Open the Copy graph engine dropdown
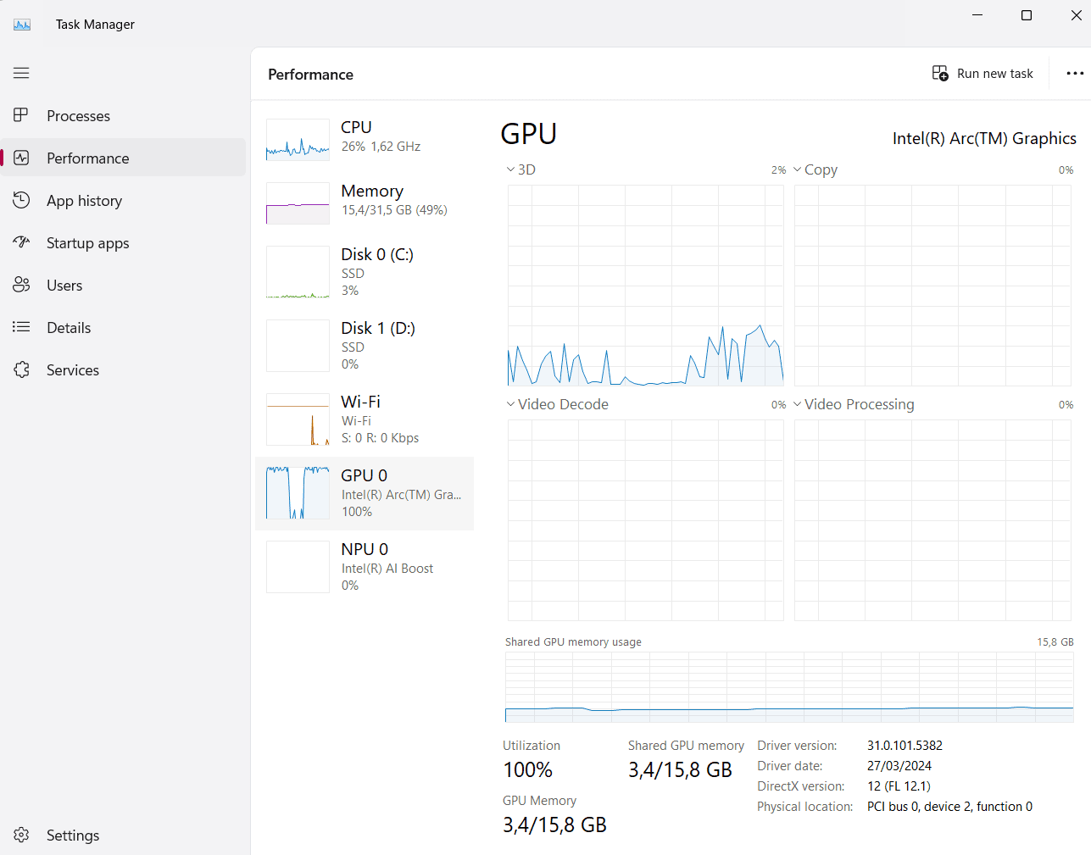 point(797,169)
